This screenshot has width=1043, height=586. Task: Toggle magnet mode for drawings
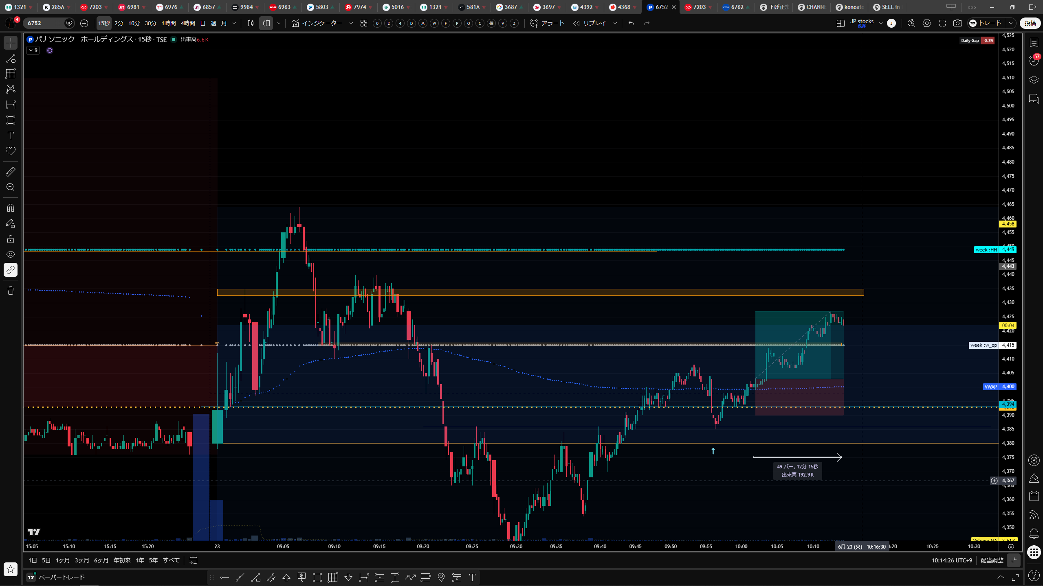click(x=11, y=208)
